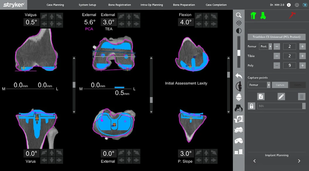Viewport: 309px width, 171px height.
Task: Click the trash delete icon
Action: pos(301,97)
